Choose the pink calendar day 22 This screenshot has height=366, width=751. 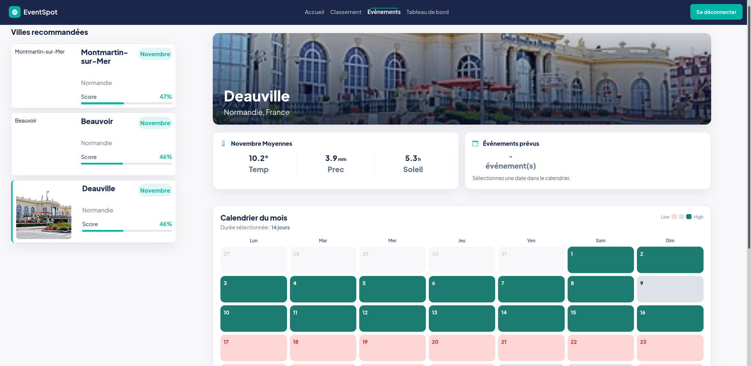point(601,348)
